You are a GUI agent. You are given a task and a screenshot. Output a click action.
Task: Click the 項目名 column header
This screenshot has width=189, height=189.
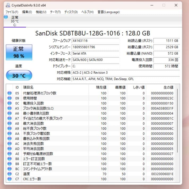click(55, 87)
